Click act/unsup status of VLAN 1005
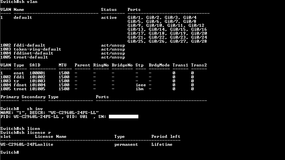This screenshot has height=160, width=285. pos(113,57)
